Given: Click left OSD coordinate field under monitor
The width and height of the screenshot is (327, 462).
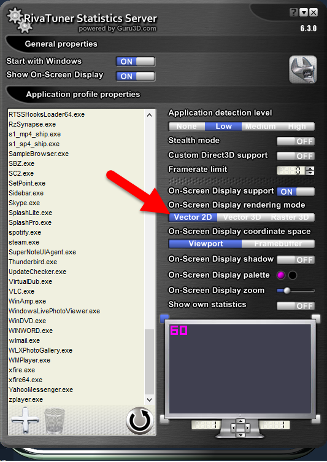Looking at the screenshot, I should pos(206,425).
